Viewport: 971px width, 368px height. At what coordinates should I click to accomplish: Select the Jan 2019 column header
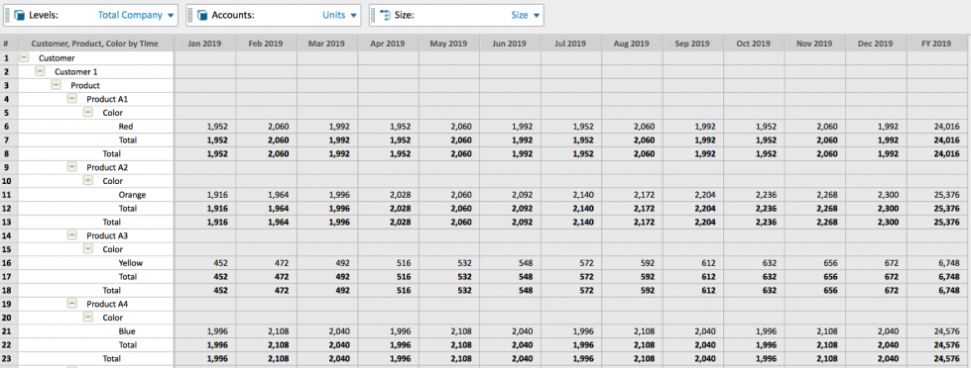tap(204, 44)
